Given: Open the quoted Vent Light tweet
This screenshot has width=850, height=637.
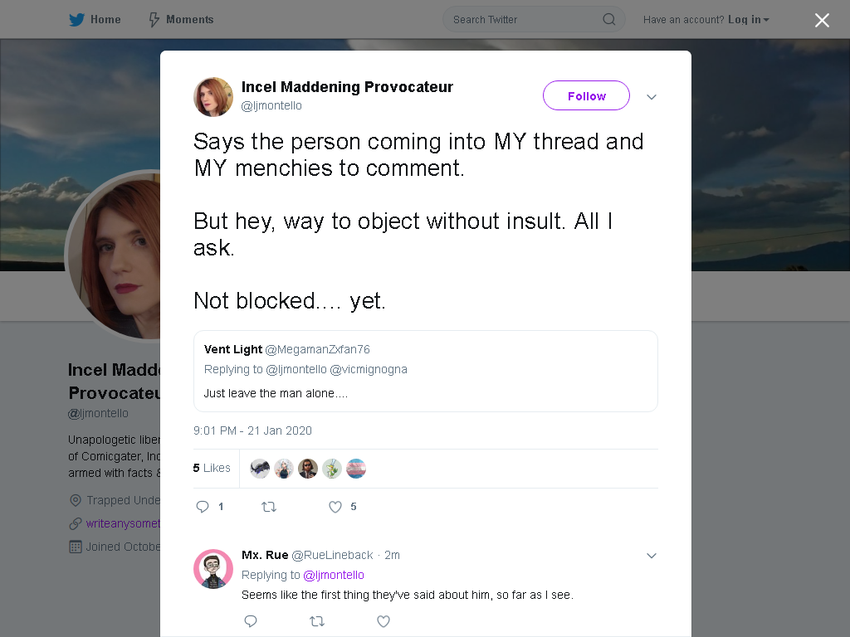Looking at the screenshot, I should (x=426, y=371).
